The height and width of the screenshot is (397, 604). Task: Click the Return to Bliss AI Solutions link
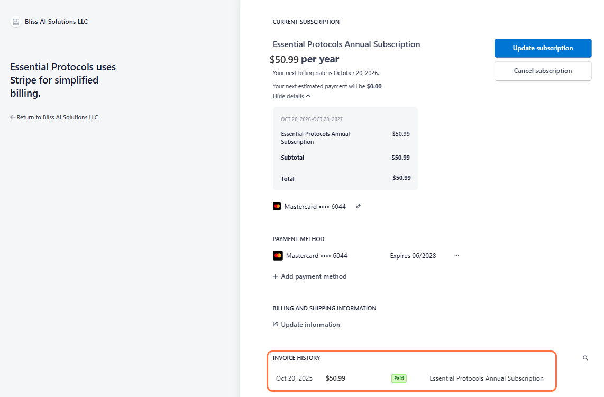(57, 117)
